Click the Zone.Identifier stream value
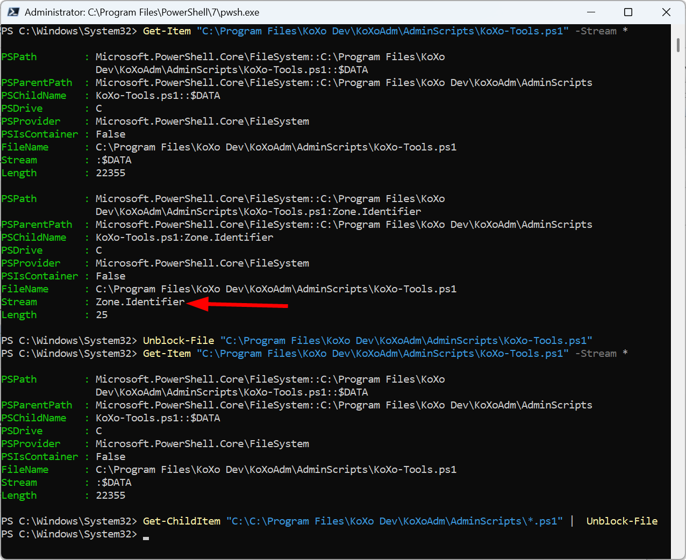 pyautogui.click(x=140, y=301)
